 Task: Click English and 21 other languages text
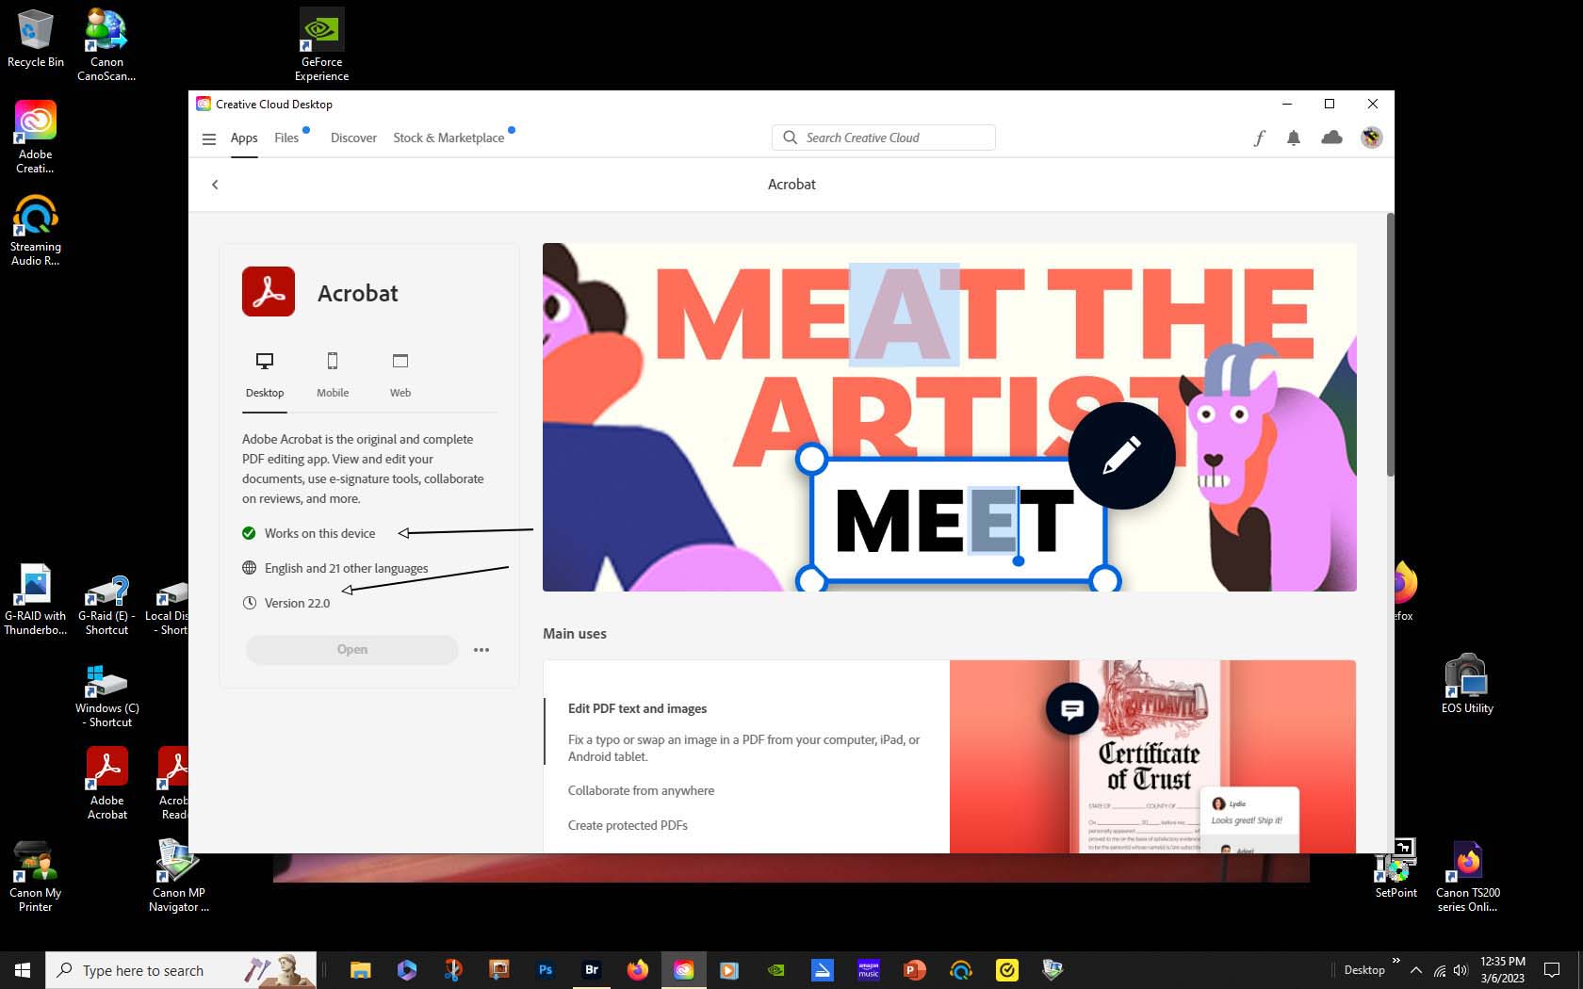click(346, 568)
